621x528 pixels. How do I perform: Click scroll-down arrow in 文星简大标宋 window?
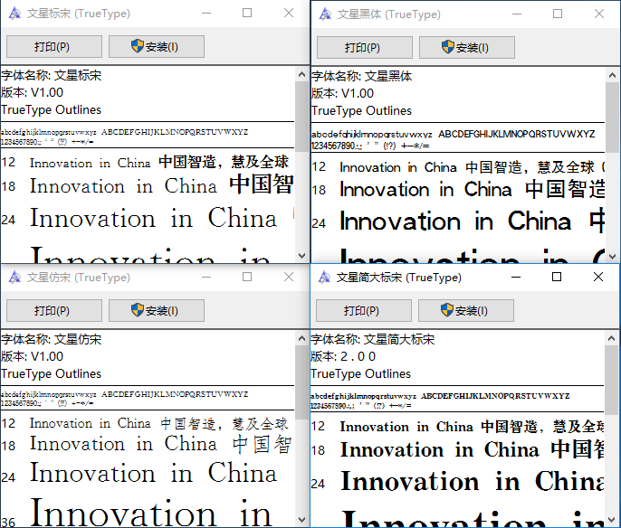click(612, 519)
